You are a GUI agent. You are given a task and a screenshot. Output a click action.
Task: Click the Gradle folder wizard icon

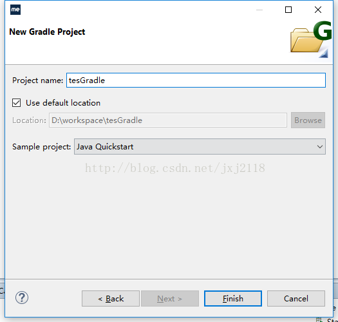tap(310, 39)
